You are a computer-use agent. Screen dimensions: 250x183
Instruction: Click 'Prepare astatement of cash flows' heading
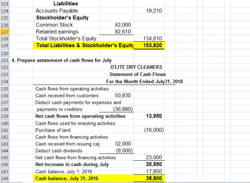[62, 61]
